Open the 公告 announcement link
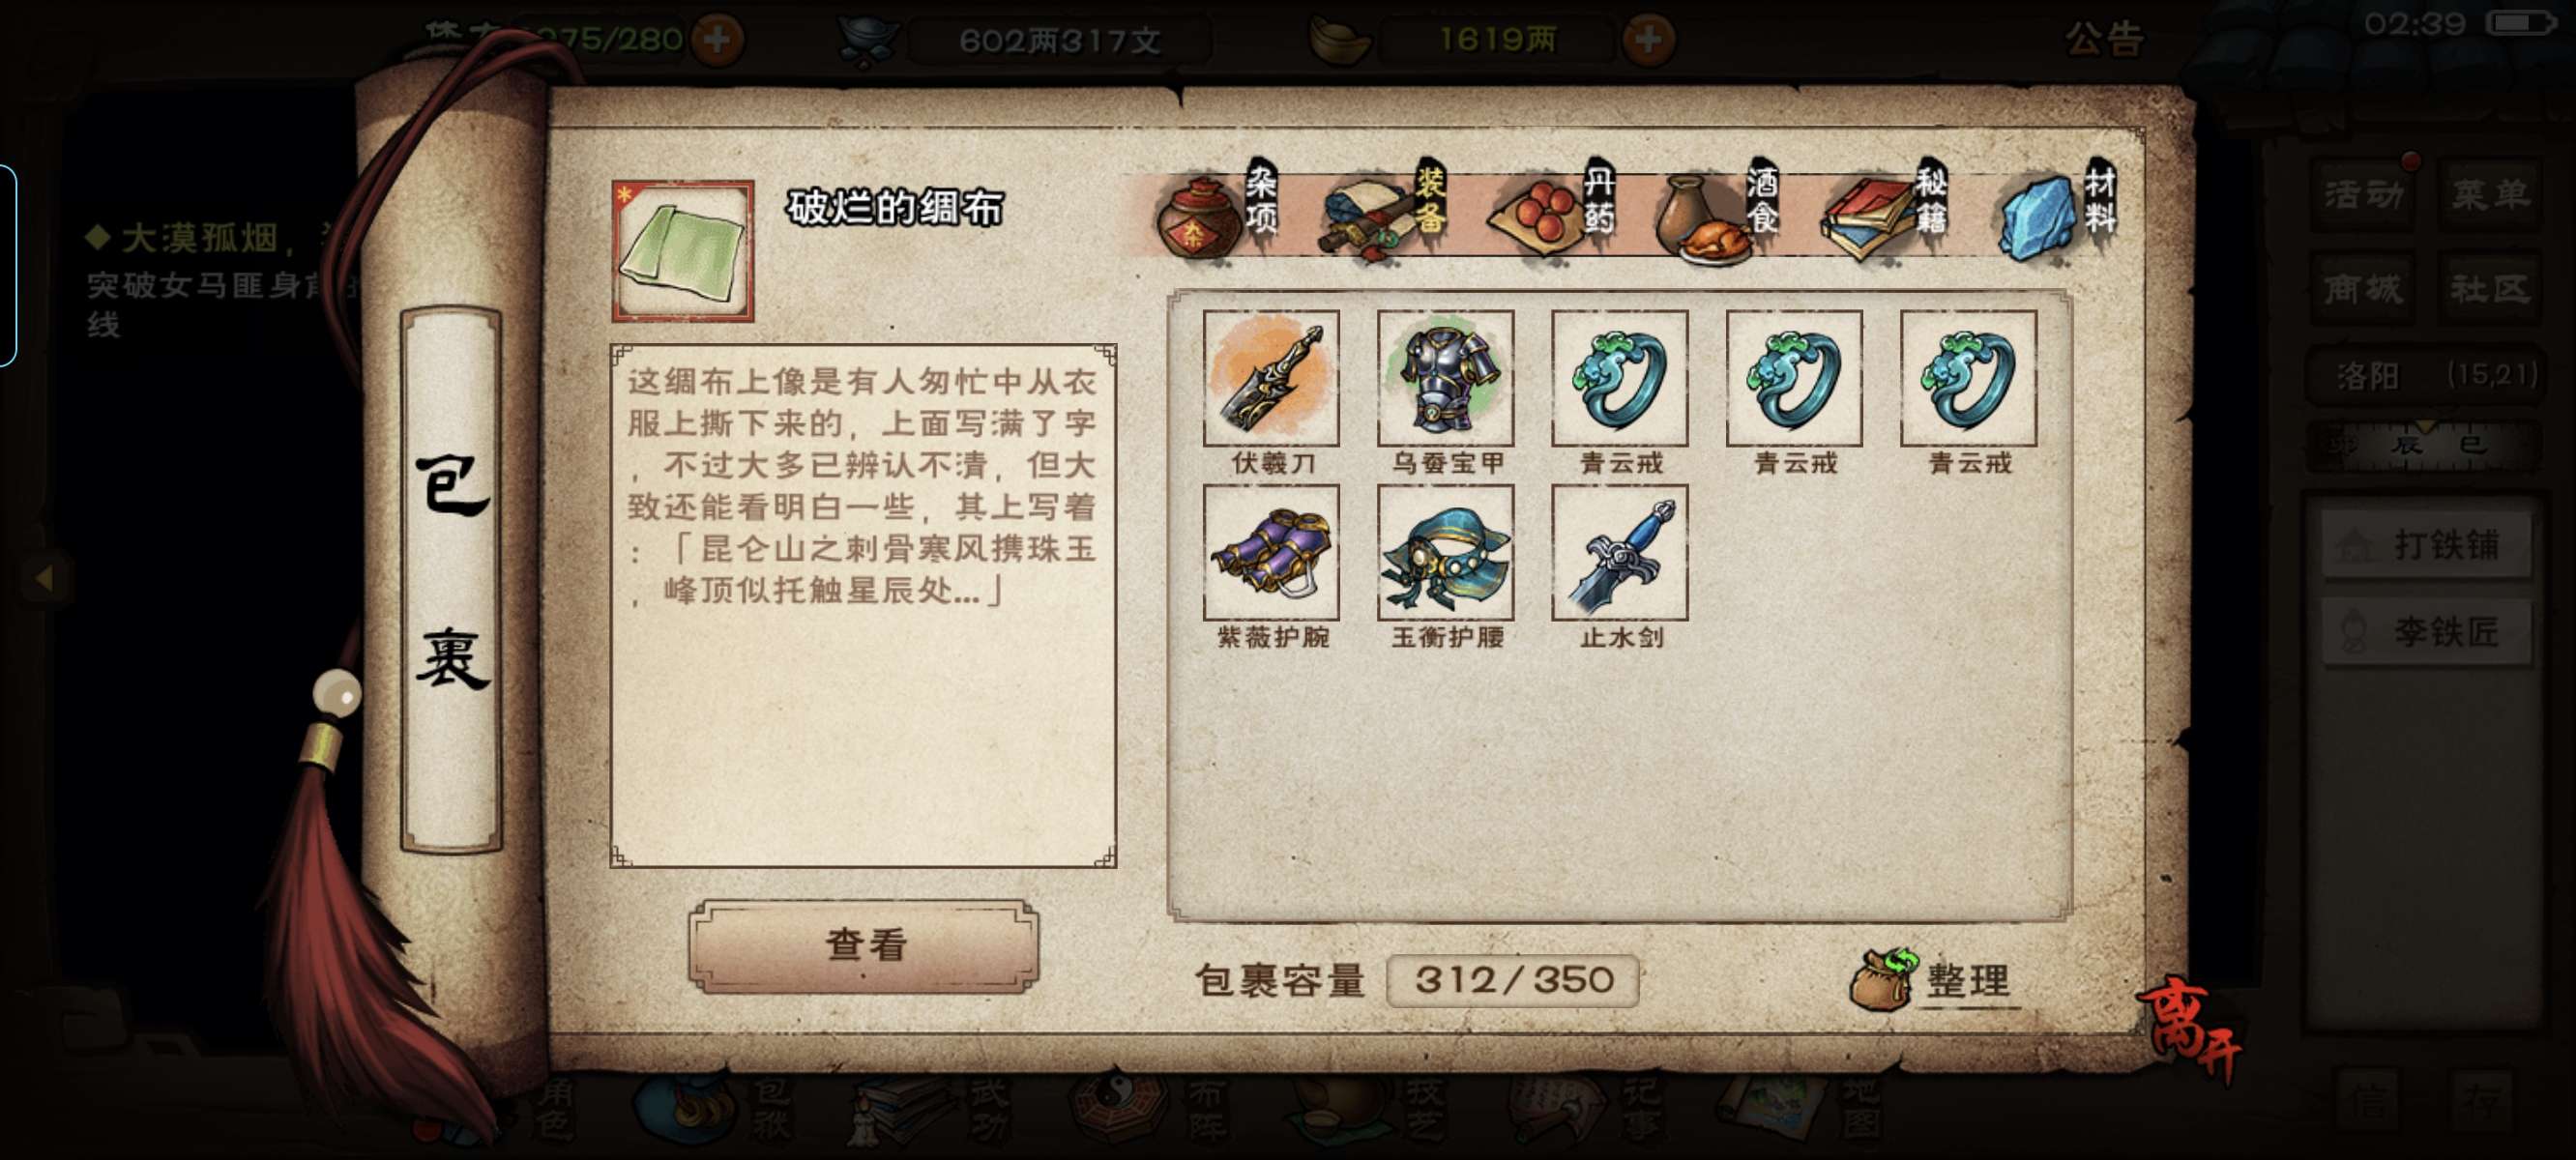The image size is (2576, 1160). [2104, 40]
